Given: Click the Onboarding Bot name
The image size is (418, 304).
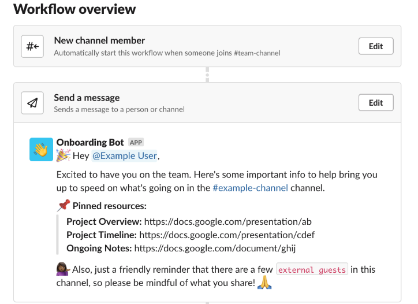Looking at the screenshot, I should [x=90, y=142].
